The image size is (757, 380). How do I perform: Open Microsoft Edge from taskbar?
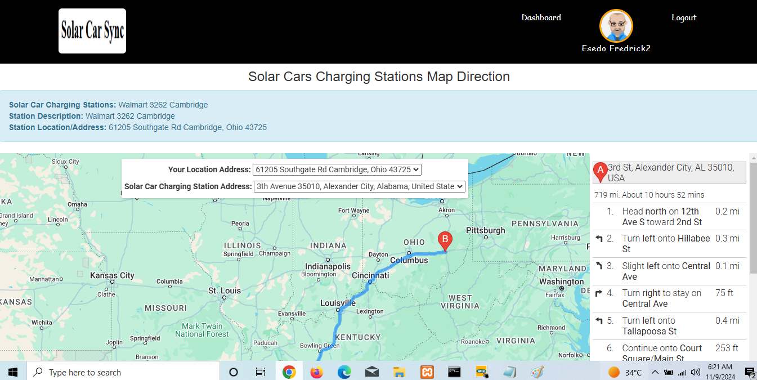344,372
